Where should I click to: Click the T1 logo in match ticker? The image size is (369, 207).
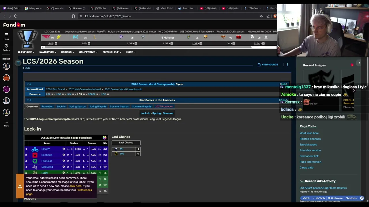(x=46, y=37)
